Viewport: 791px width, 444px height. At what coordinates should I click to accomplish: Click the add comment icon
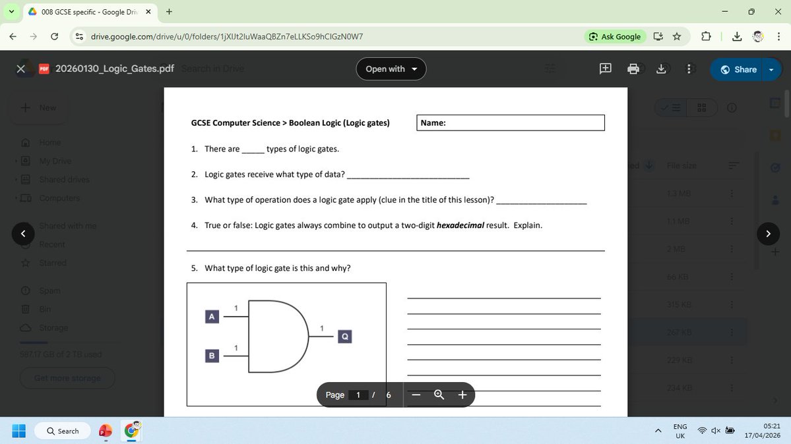[x=606, y=69]
